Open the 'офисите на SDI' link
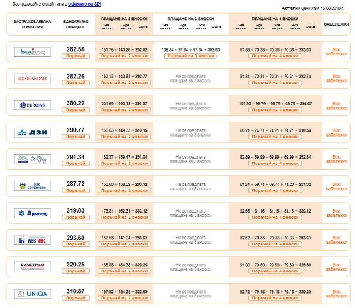 pyautogui.click(x=84, y=4)
